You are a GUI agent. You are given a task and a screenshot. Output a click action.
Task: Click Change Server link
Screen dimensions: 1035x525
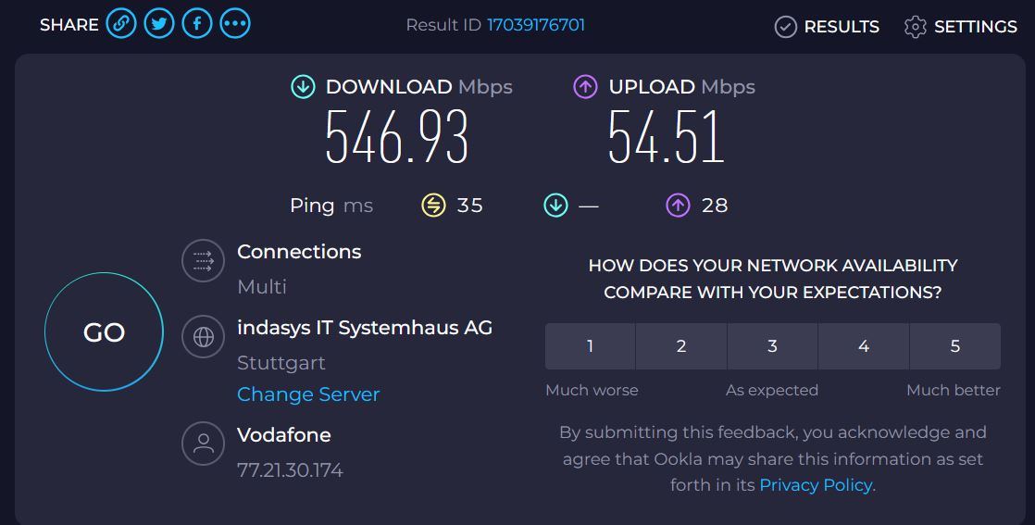308,394
